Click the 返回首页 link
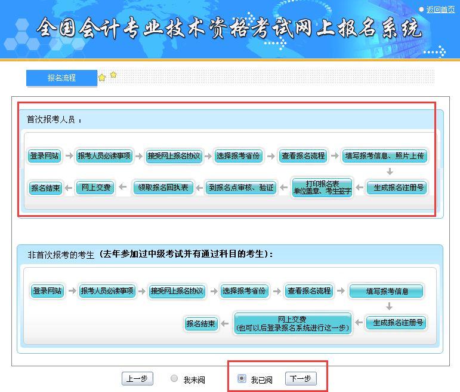This screenshot has width=460, height=392. click(x=441, y=10)
